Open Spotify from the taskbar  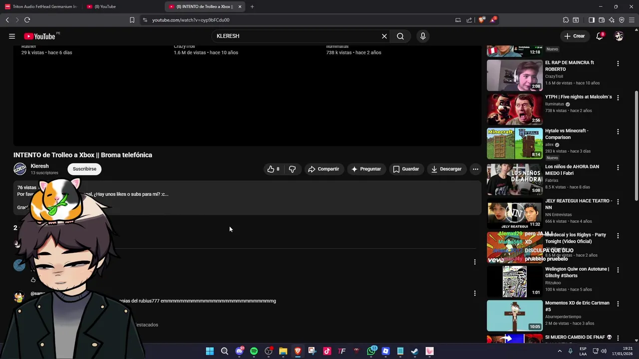tap(254, 351)
